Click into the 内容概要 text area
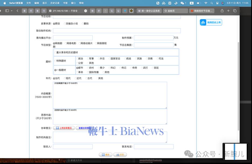252x164 pixels. [110, 95]
